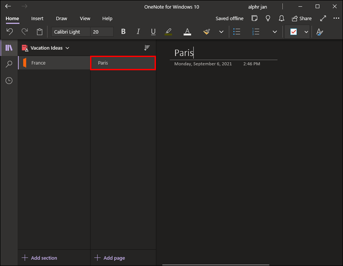Screen dimensions: 343x266
Task: Click the notebooks navigation icon
Action: pyautogui.click(x=9, y=47)
